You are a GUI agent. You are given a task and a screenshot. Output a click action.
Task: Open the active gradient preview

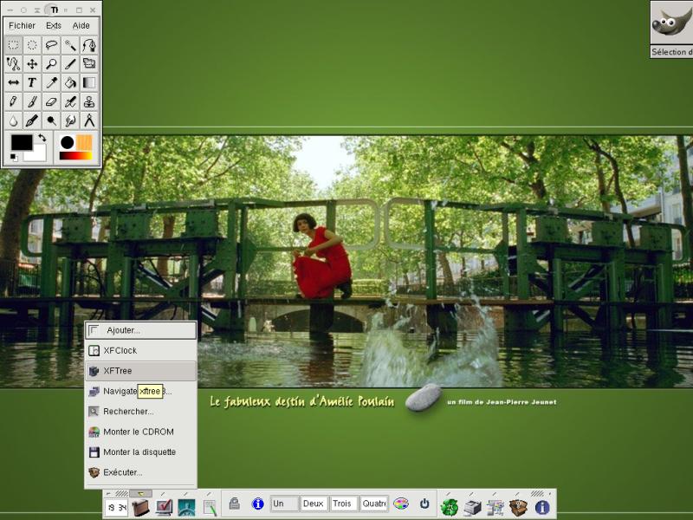click(x=75, y=156)
